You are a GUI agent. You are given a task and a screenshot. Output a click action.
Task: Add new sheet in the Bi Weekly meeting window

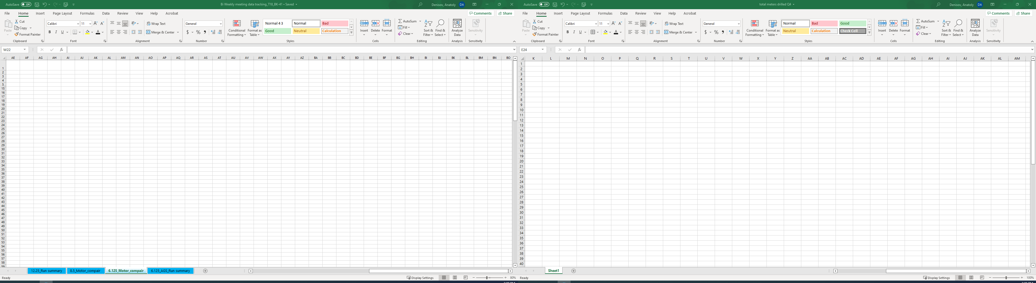[205, 271]
